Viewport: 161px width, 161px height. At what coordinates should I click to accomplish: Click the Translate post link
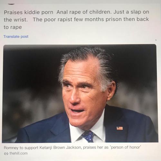pos(16,36)
